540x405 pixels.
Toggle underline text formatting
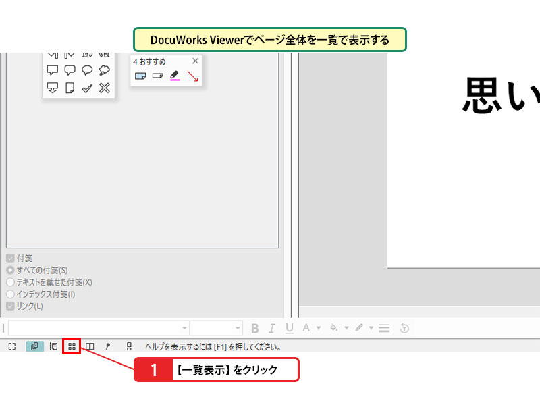[x=290, y=328]
